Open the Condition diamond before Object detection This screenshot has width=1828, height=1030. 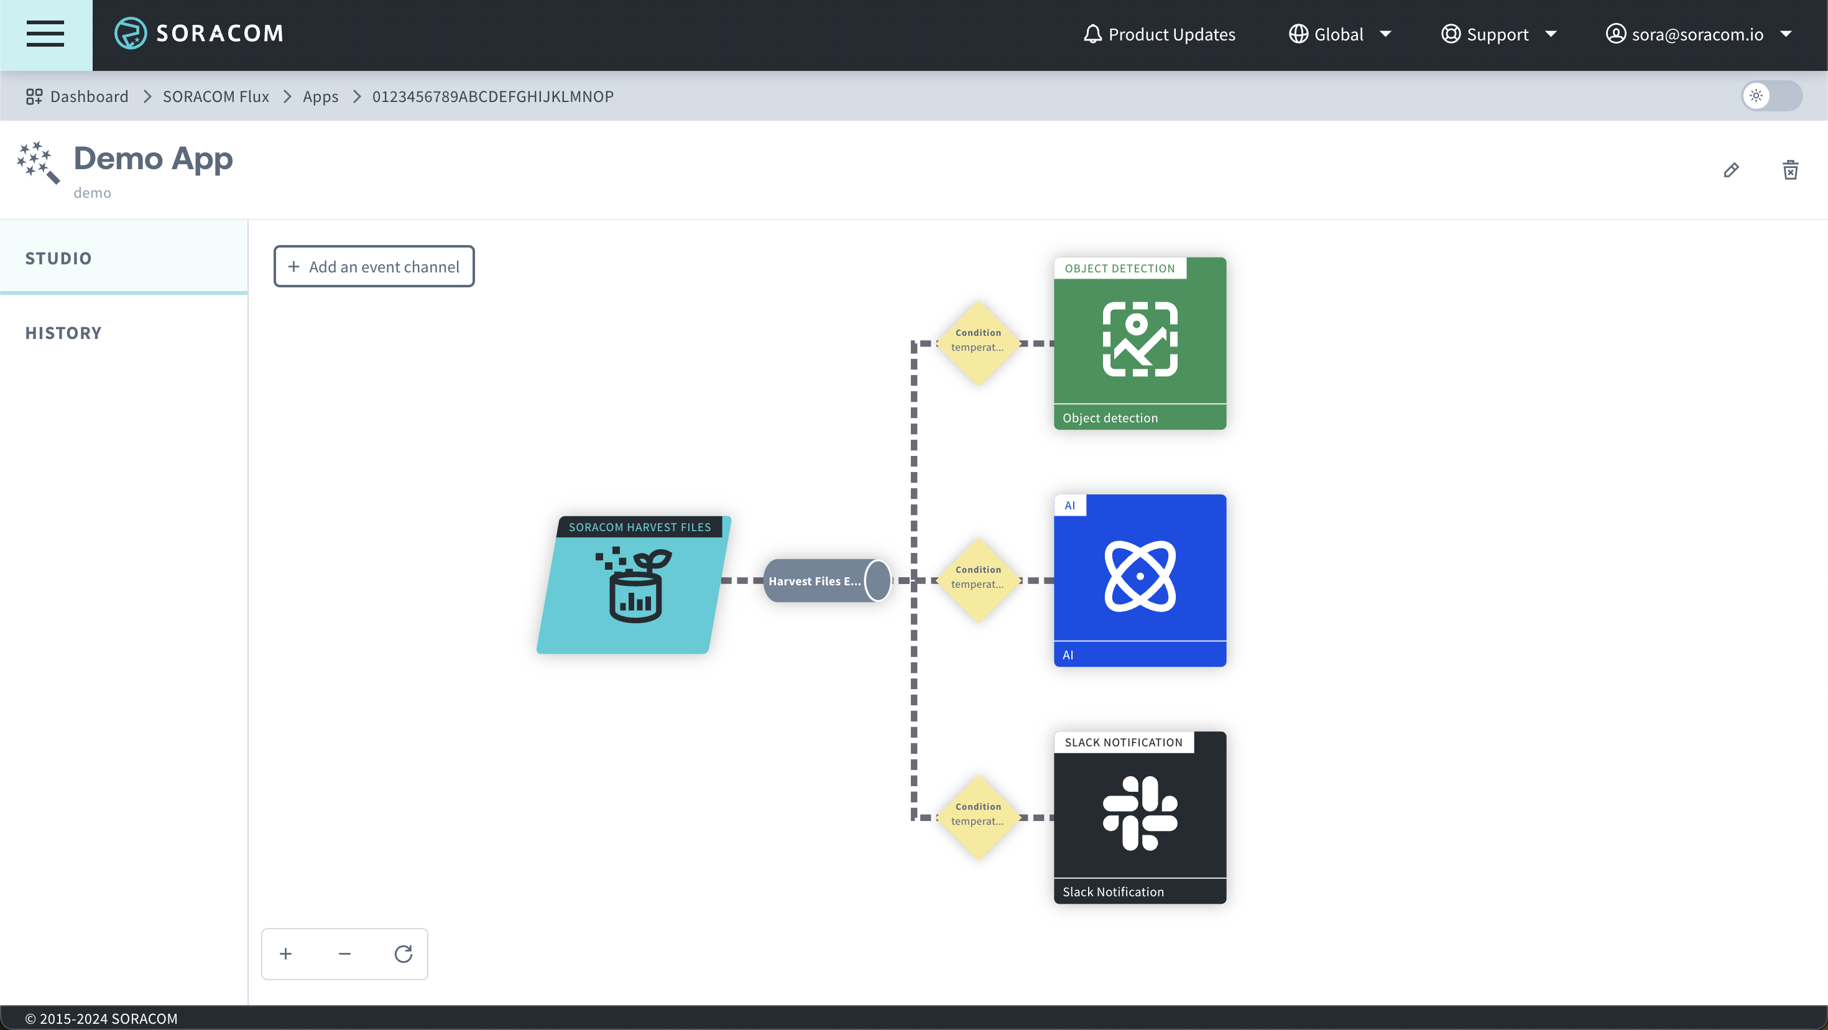tap(978, 343)
